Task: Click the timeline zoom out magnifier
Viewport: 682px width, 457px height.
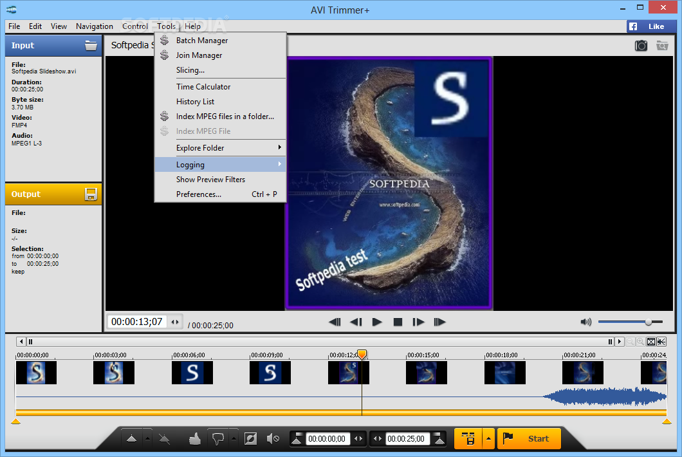Action: pos(630,342)
